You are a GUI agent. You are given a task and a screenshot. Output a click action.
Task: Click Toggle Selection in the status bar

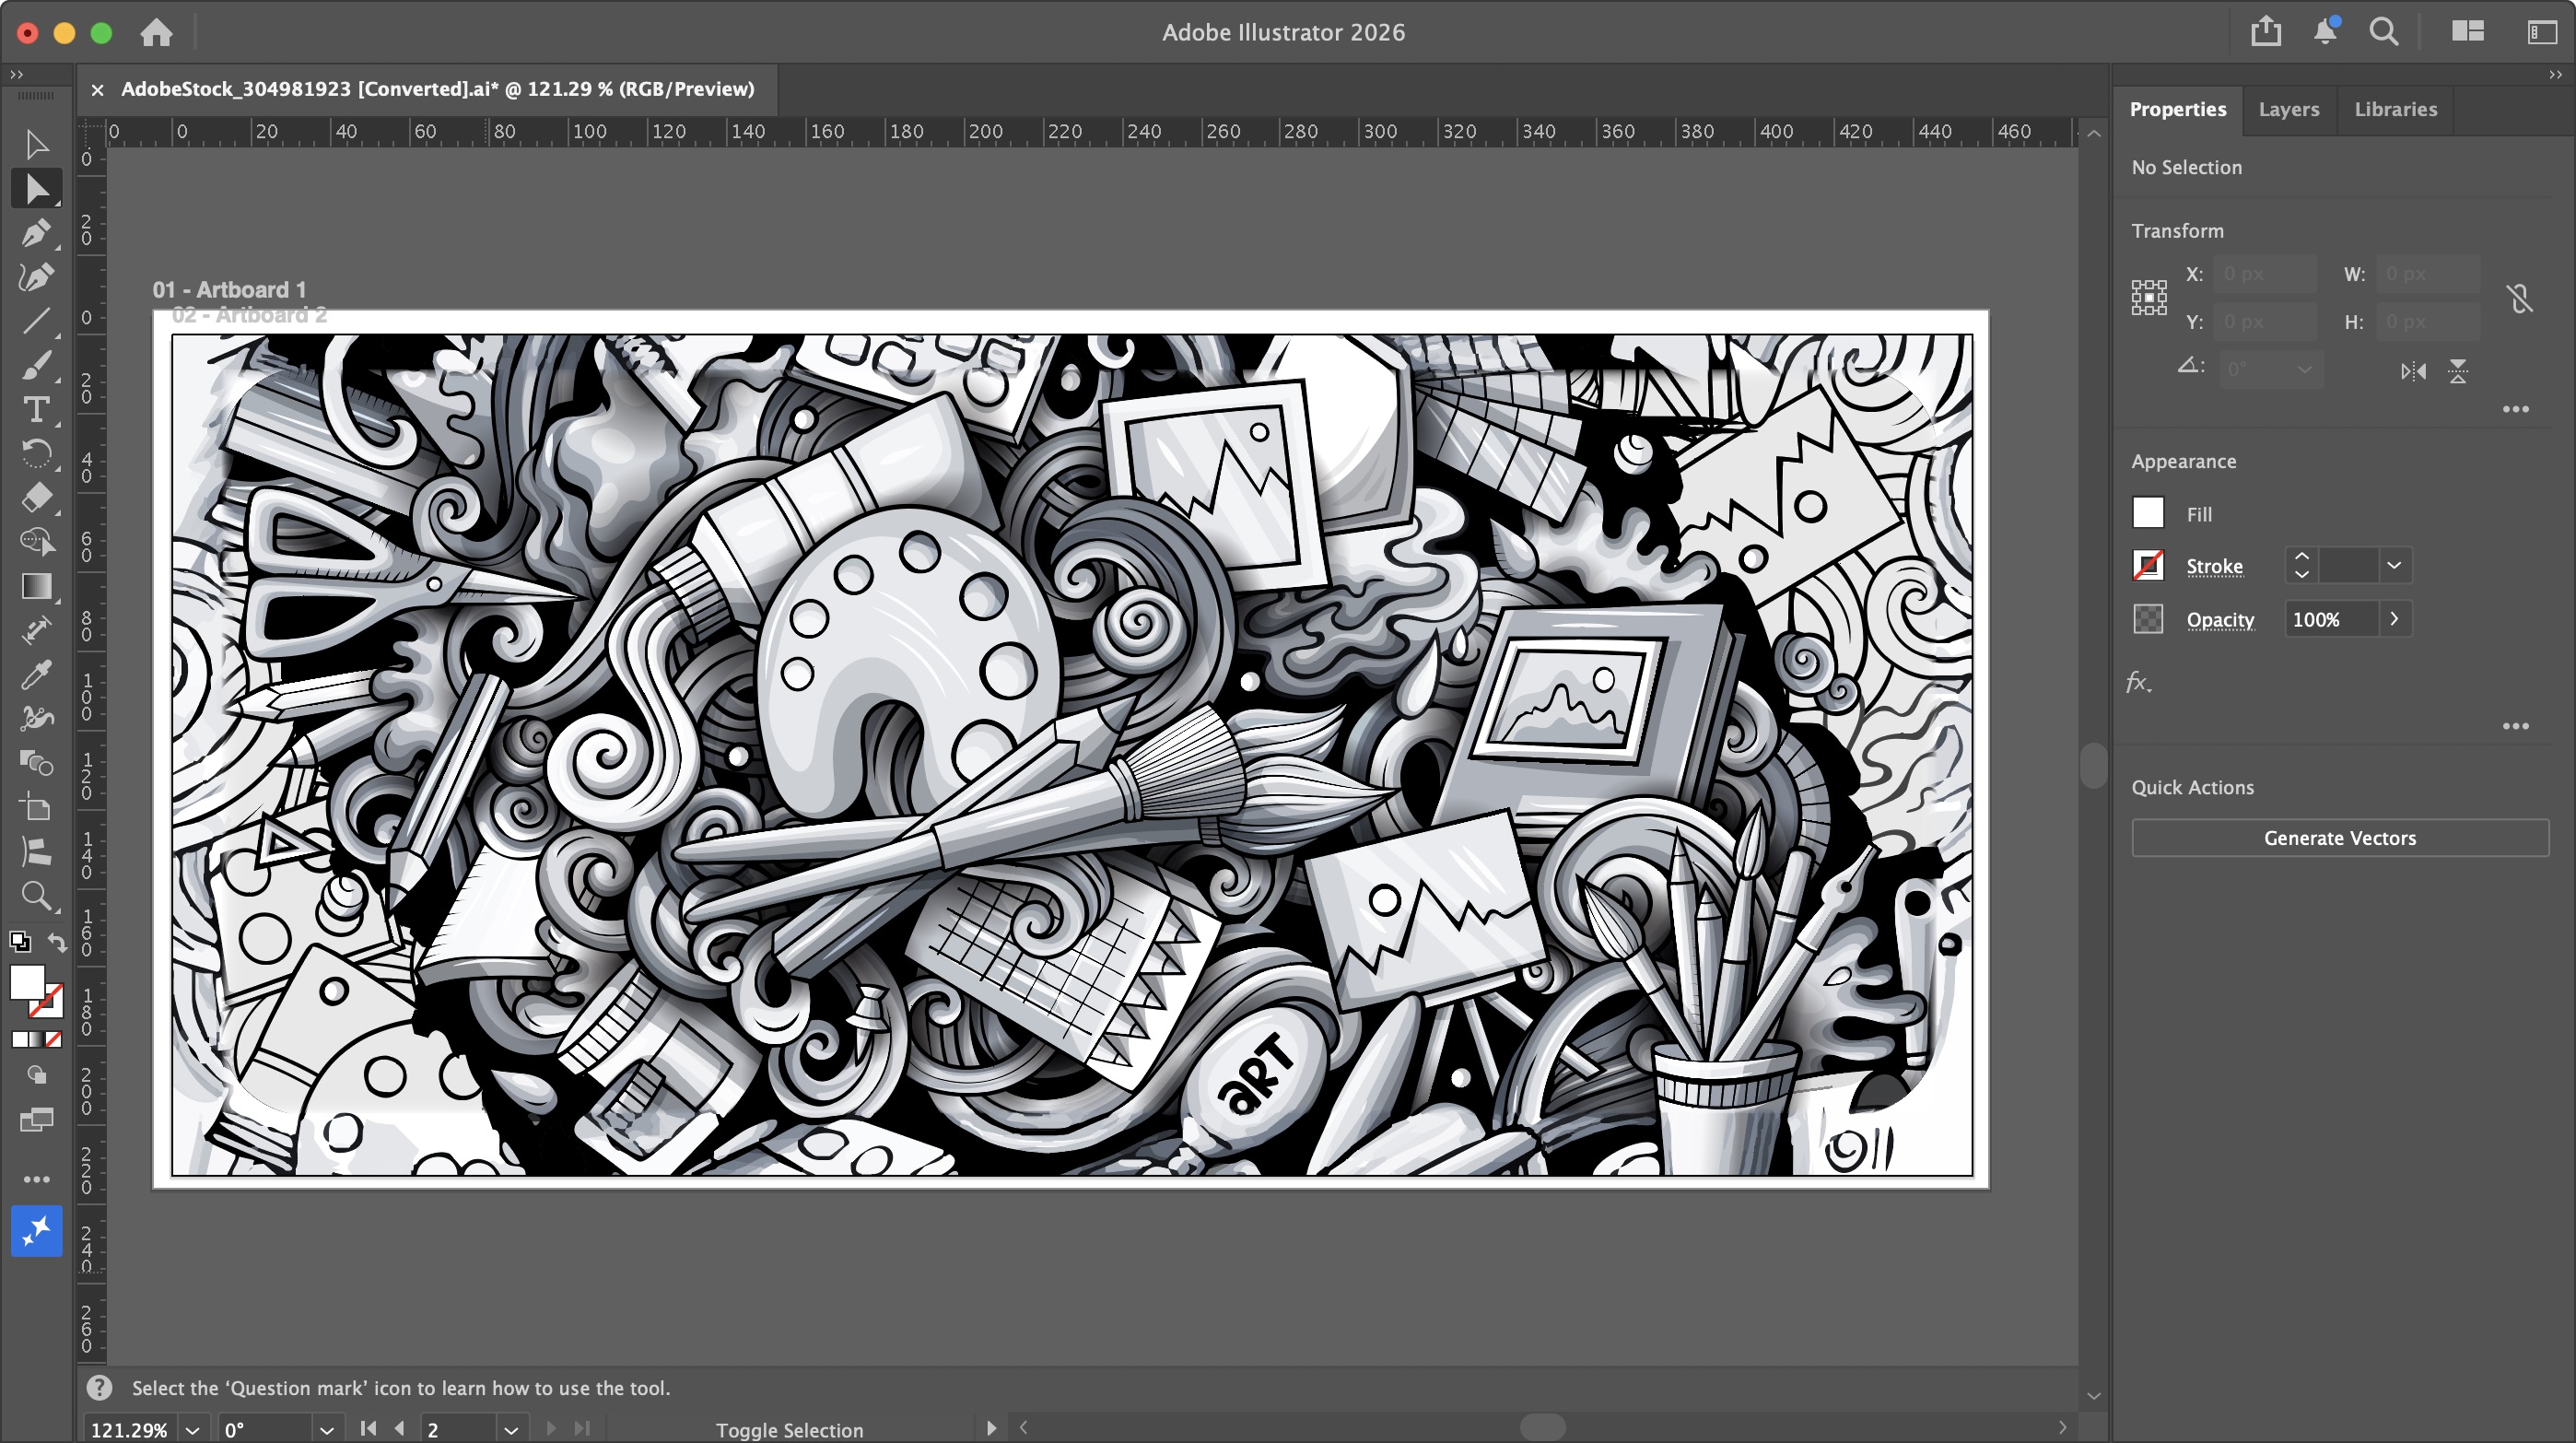click(790, 1429)
